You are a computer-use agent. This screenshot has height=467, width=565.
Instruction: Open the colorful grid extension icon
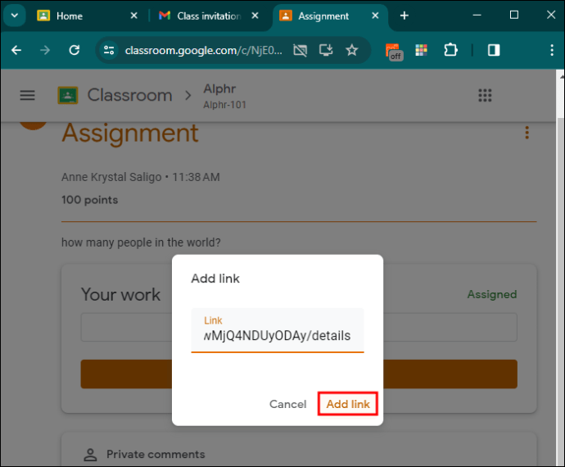pos(421,50)
